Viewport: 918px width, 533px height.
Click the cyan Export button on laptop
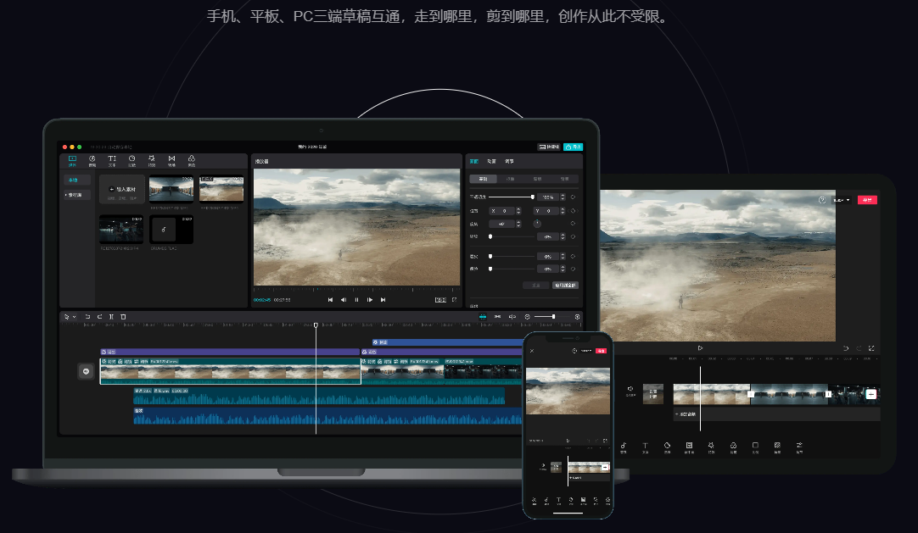pos(574,147)
